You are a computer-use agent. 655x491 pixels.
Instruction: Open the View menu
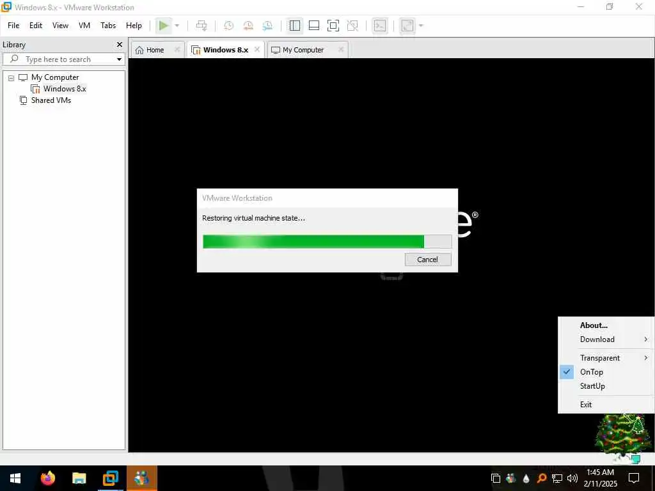click(60, 26)
